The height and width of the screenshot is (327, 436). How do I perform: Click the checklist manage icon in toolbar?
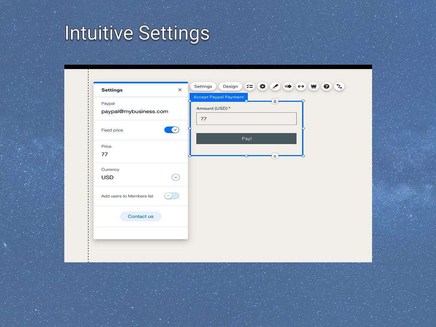[x=250, y=86]
